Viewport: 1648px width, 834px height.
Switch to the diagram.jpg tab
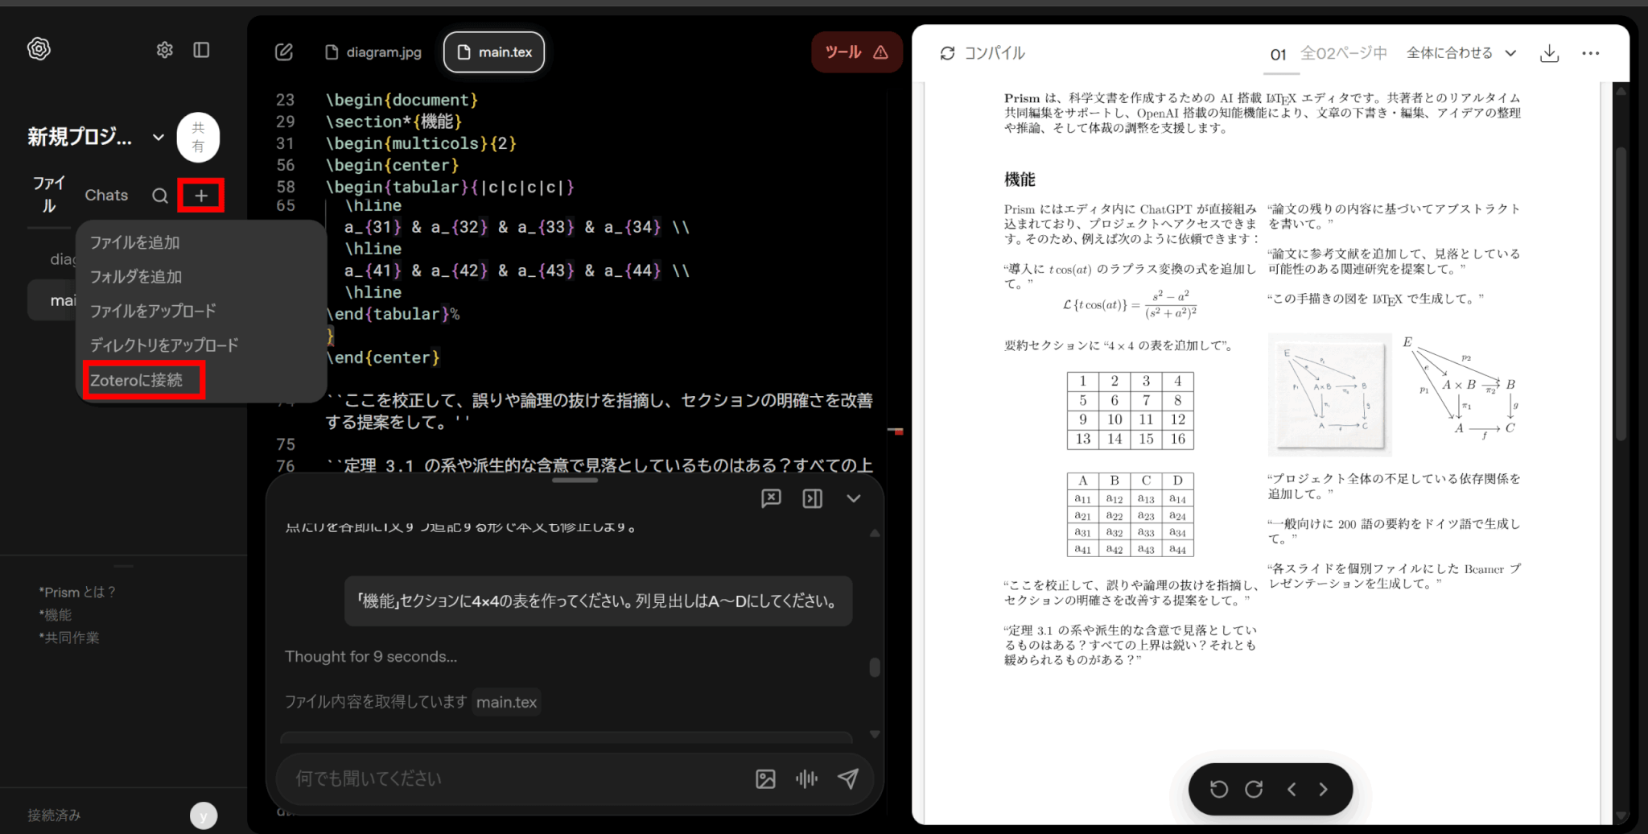(374, 52)
